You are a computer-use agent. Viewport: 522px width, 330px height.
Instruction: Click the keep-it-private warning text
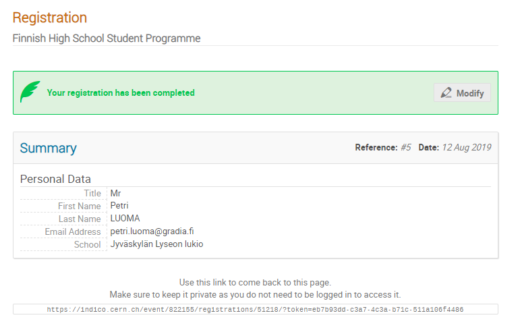[x=255, y=295]
